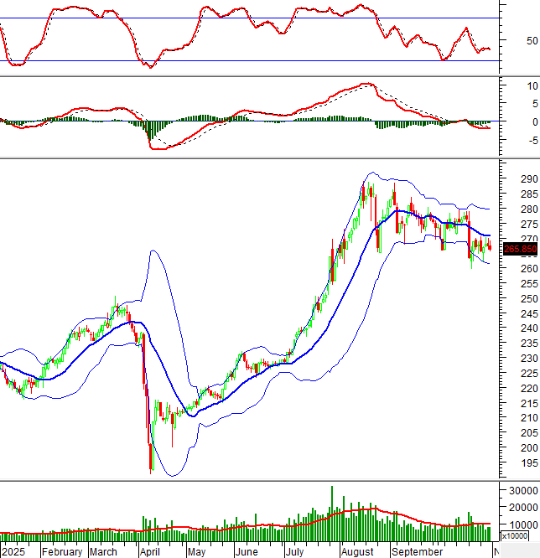Click the current price label 265.850
Image resolution: width=540 pixels, height=558 pixels.
point(520,249)
